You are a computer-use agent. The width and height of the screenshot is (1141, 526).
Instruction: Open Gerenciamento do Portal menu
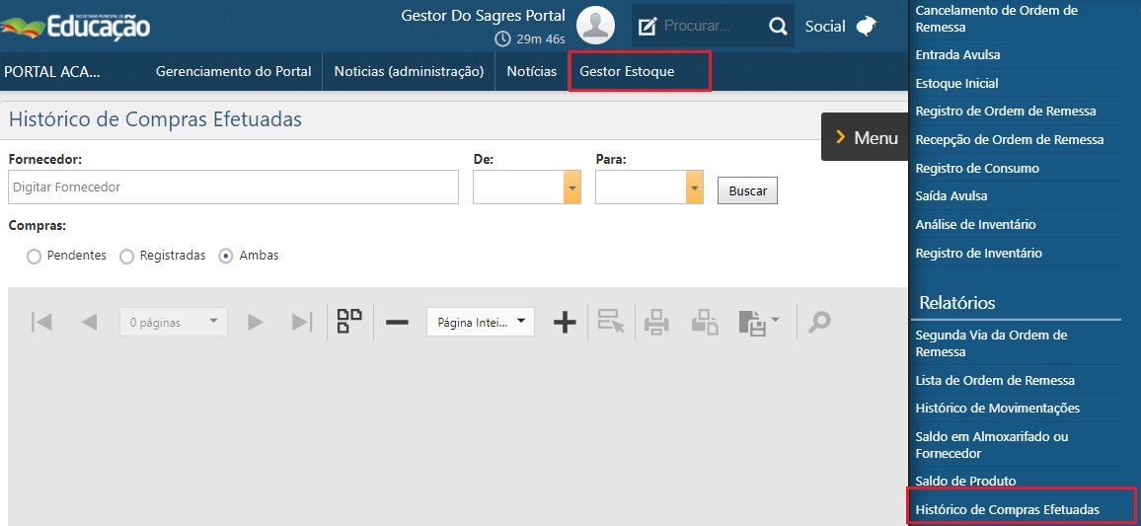pyautogui.click(x=233, y=72)
